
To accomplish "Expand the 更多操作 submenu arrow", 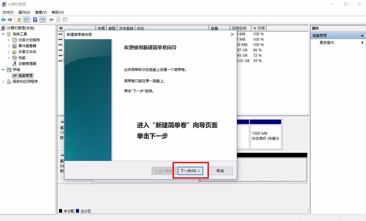I will pyautogui.click(x=363, y=42).
